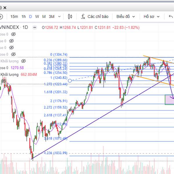The width and height of the screenshot is (174, 174).
Task: Switch to the W weekly timeframe
Action: (x=37, y=17)
